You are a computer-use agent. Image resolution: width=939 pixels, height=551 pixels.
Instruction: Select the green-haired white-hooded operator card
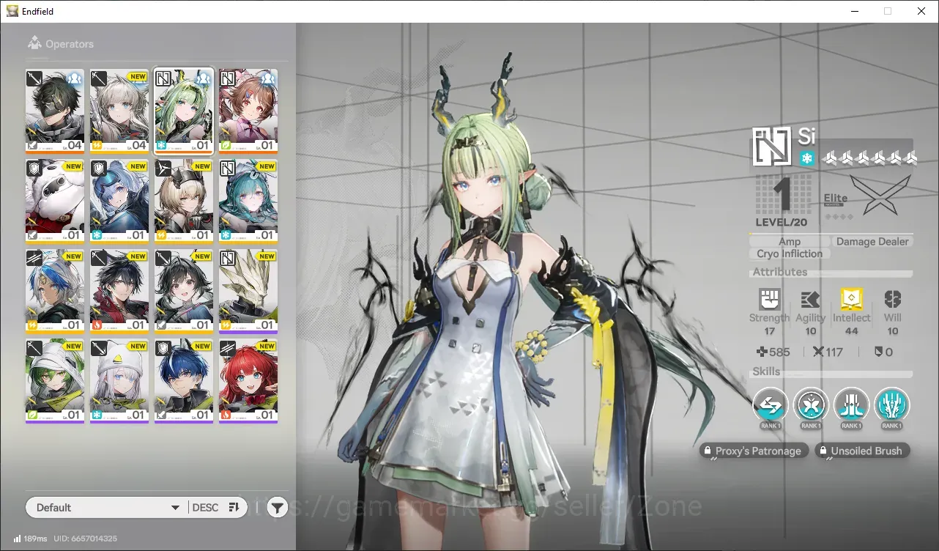pyautogui.click(x=55, y=380)
